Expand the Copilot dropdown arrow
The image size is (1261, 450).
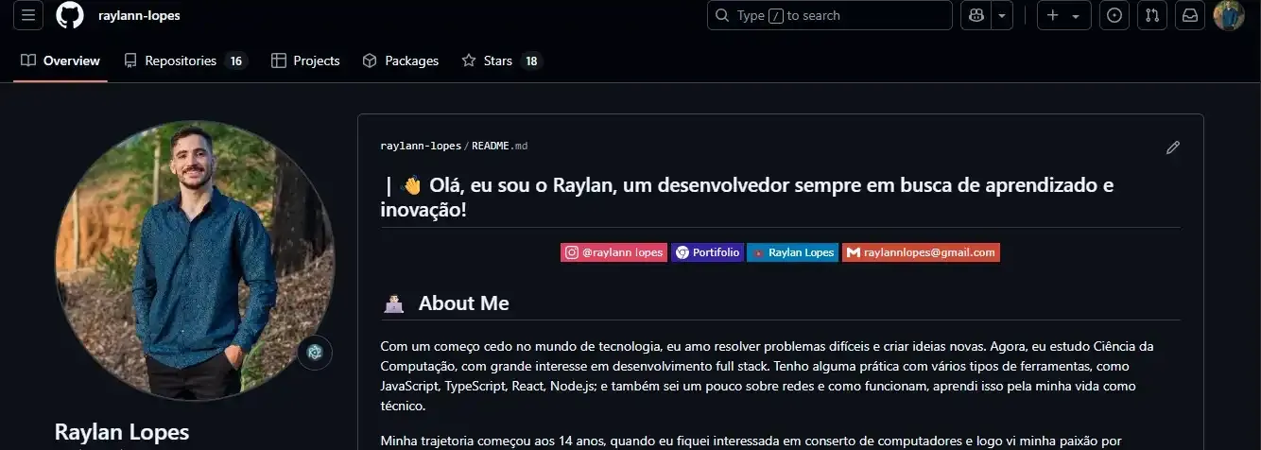coord(1002,15)
